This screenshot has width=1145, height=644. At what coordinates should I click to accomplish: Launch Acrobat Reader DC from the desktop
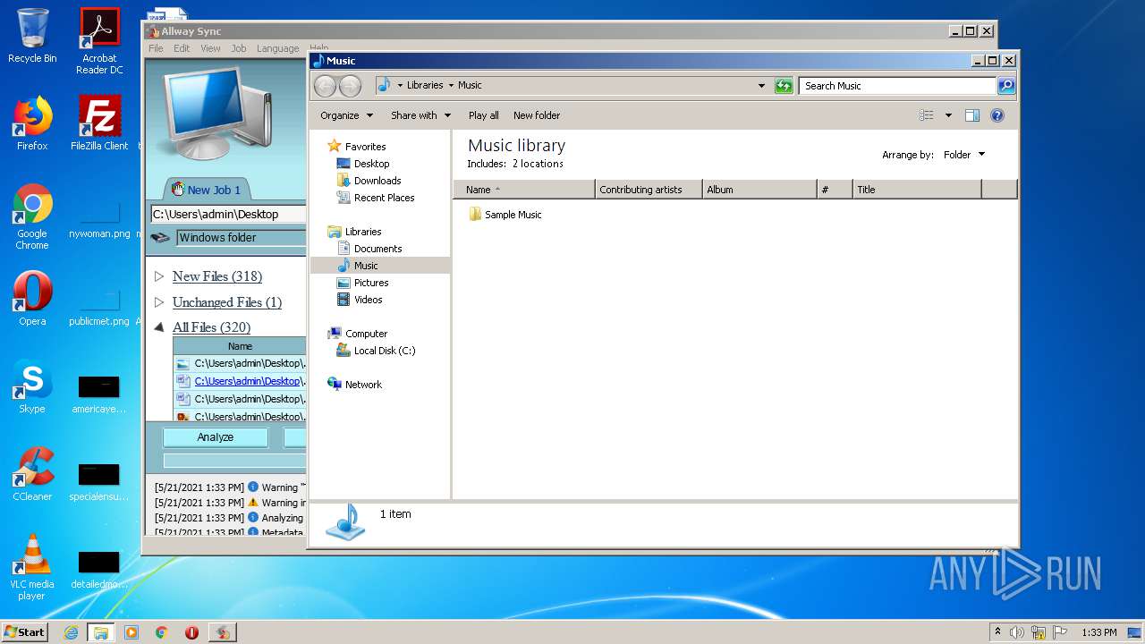point(99,41)
